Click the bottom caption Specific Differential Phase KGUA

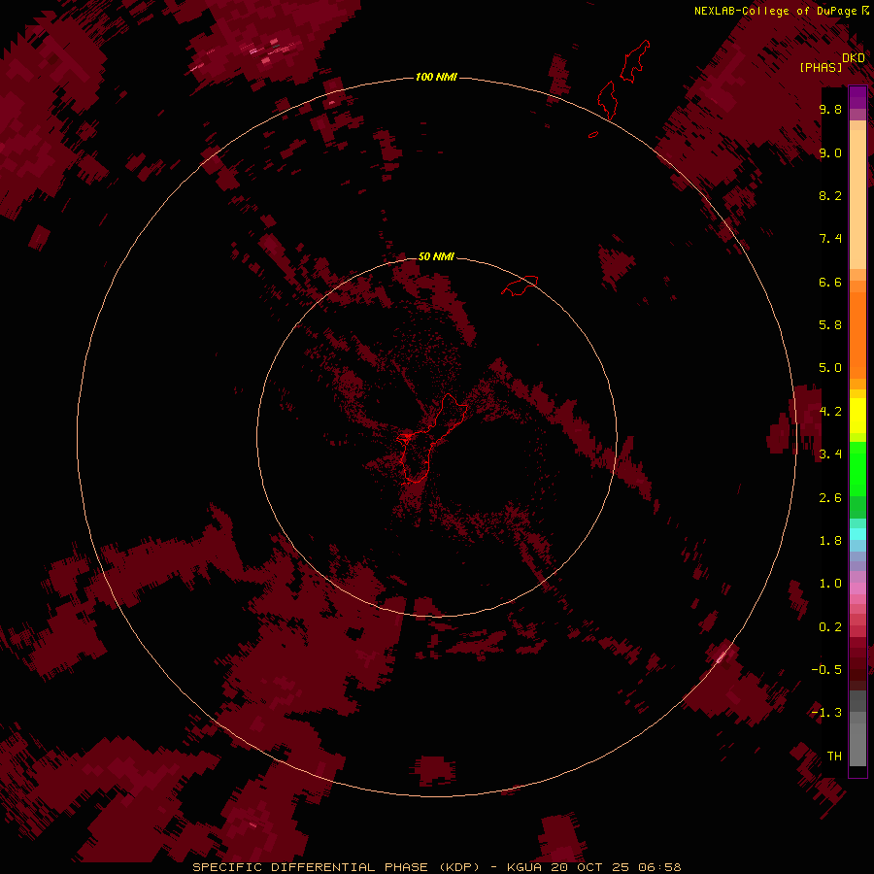click(437, 867)
